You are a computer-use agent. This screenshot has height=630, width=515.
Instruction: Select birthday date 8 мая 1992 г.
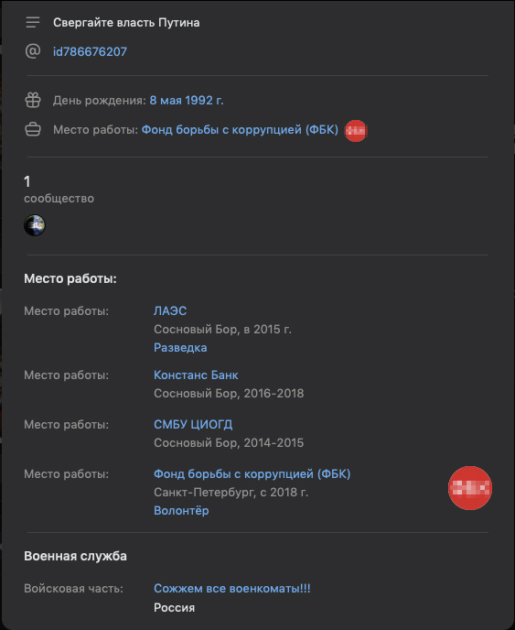pos(187,101)
